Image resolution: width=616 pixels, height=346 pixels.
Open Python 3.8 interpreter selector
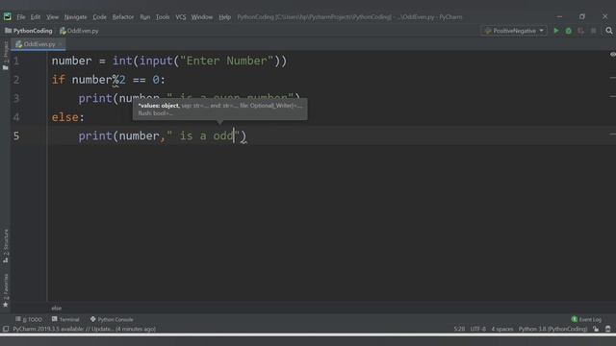point(552,329)
